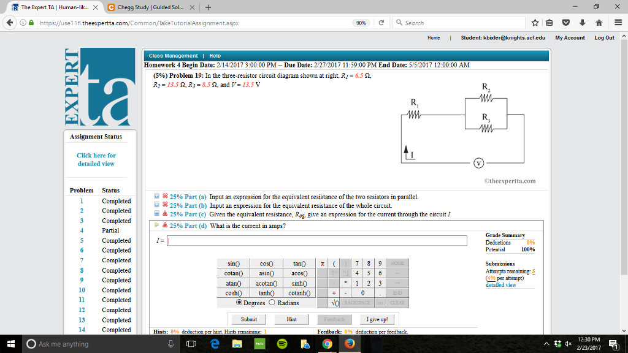Select the Degrees radio button
The height and width of the screenshot is (353, 628).
(x=239, y=302)
